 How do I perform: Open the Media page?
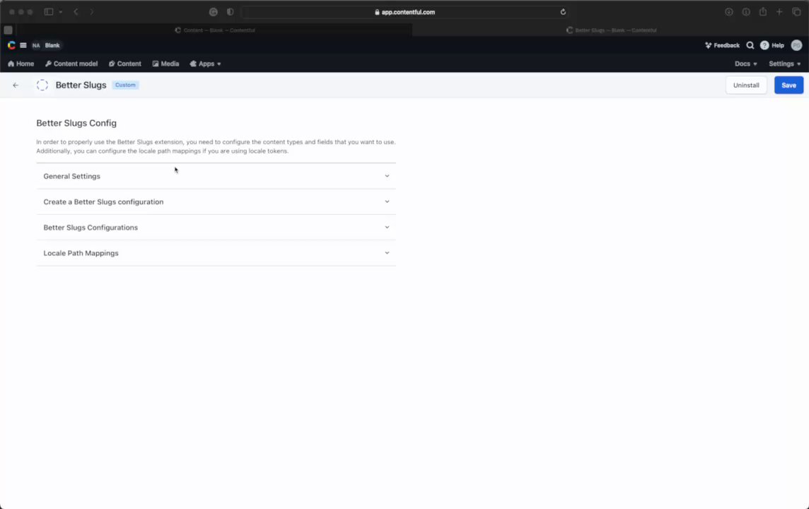(x=165, y=64)
